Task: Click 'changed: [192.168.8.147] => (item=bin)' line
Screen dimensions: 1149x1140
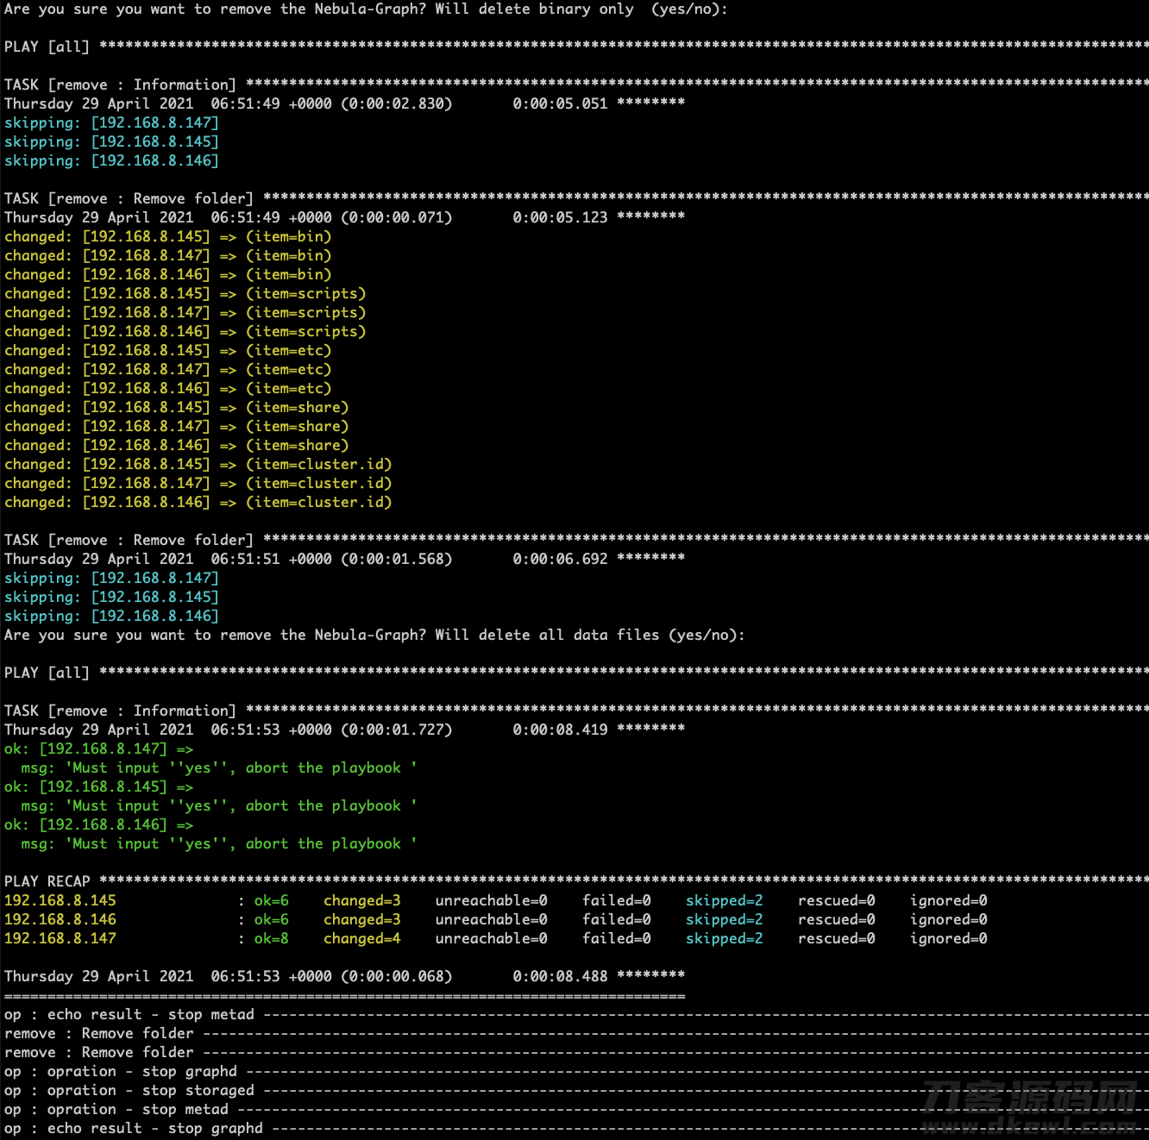Action: click(x=168, y=256)
